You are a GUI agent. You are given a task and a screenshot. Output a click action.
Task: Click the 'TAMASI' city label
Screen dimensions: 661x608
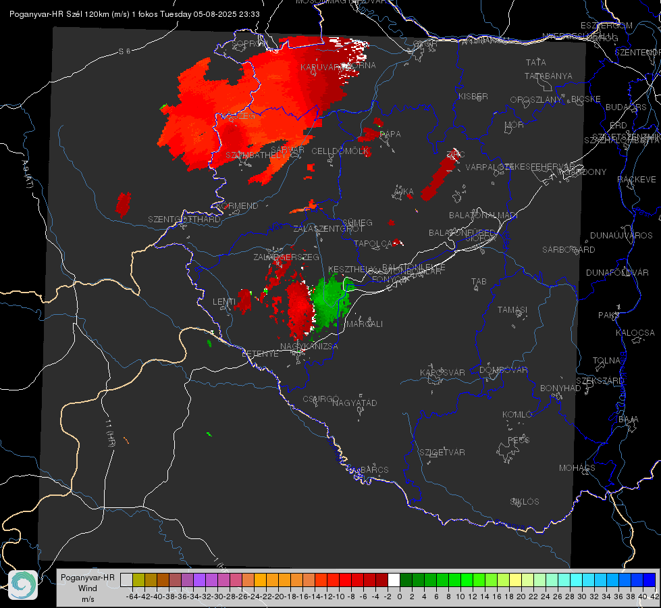(x=512, y=309)
